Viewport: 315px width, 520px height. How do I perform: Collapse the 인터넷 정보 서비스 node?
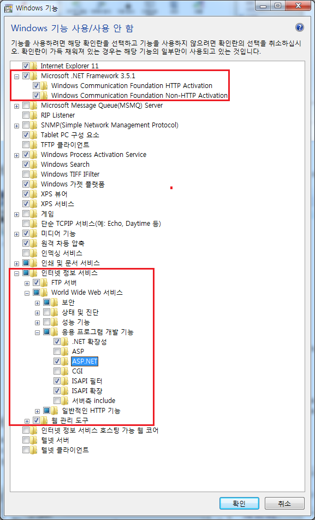16,273
